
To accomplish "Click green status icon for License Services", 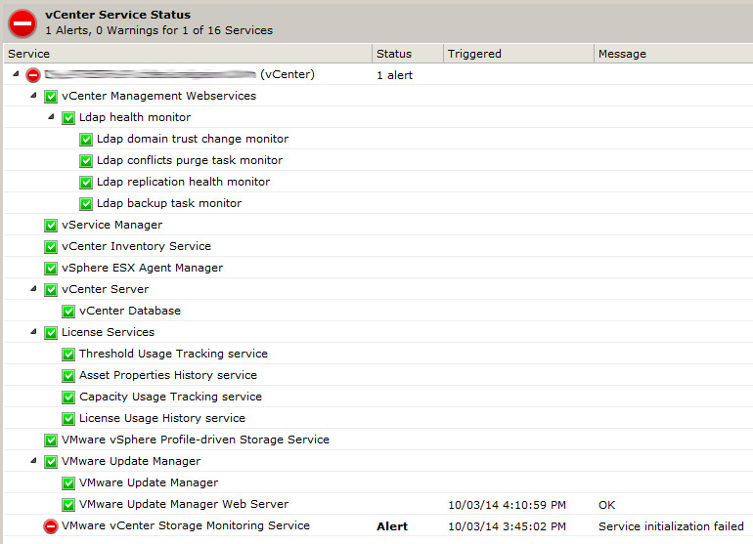I will pos(51,333).
